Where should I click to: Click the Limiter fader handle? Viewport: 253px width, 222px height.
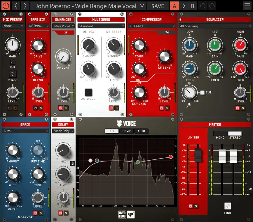(198, 155)
